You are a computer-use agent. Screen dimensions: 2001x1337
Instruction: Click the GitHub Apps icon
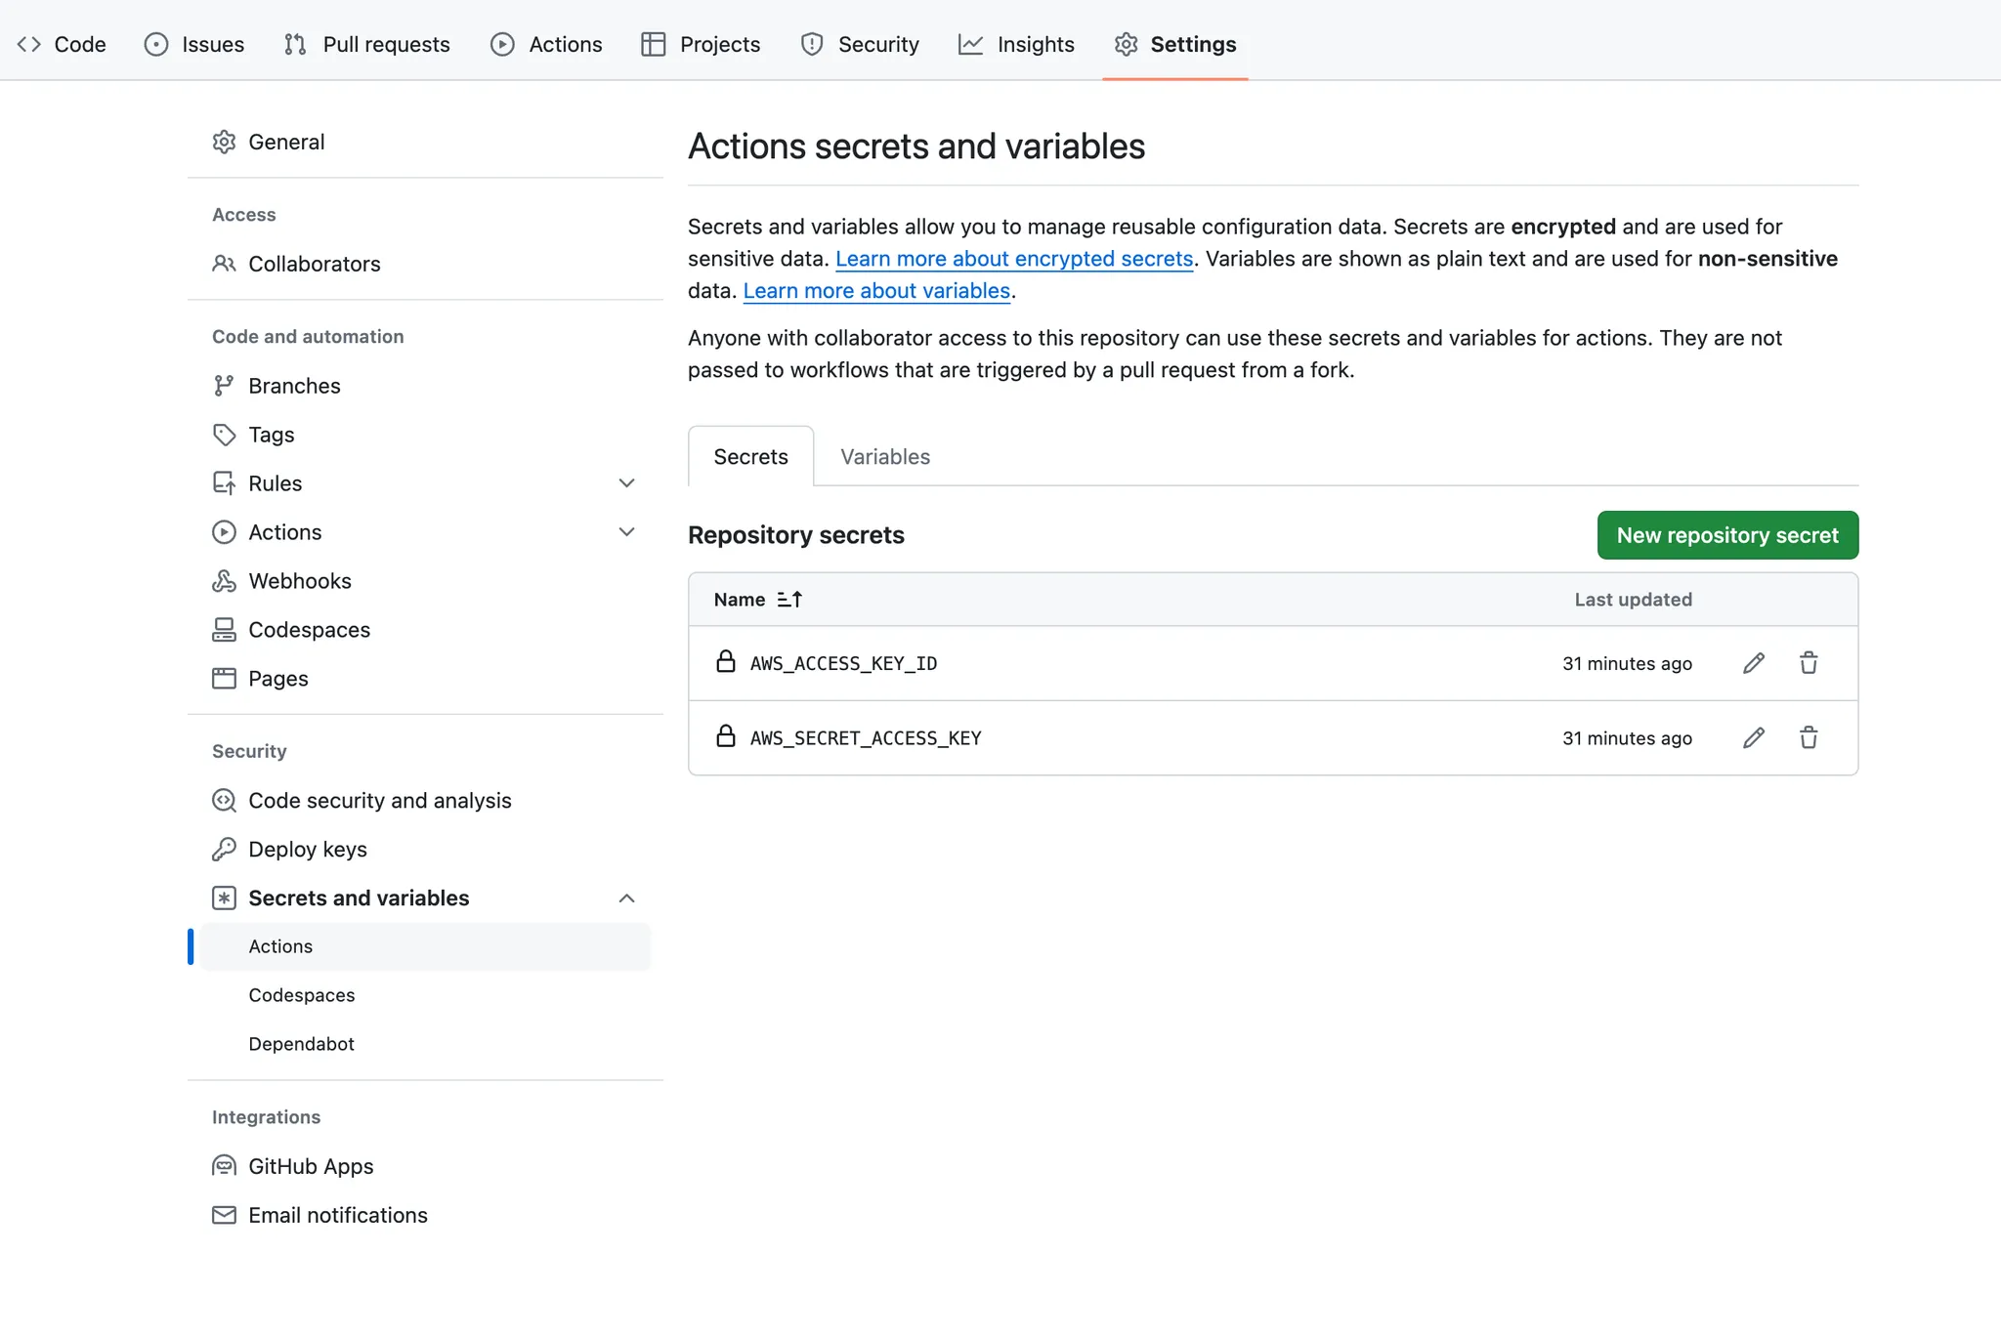click(x=224, y=1166)
